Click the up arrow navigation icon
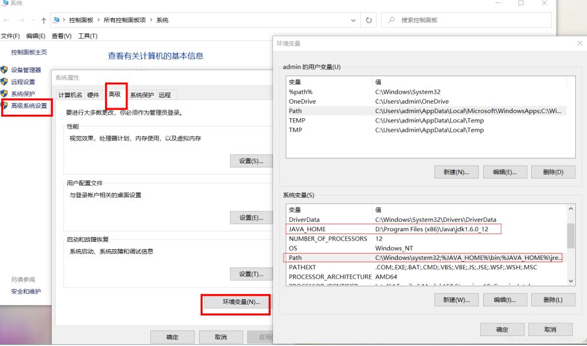Image resolution: width=587 pixels, height=346 pixels. click(43, 20)
